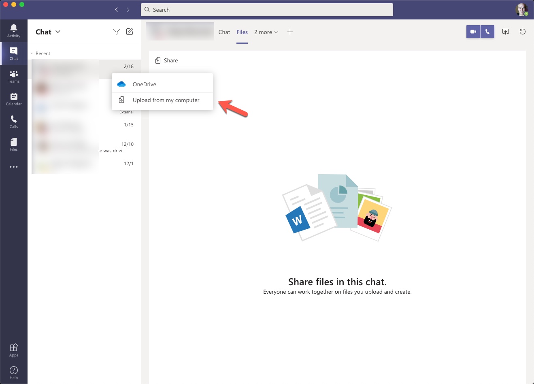The height and width of the screenshot is (384, 534).
Task: Start an audio call
Action: pos(487,31)
